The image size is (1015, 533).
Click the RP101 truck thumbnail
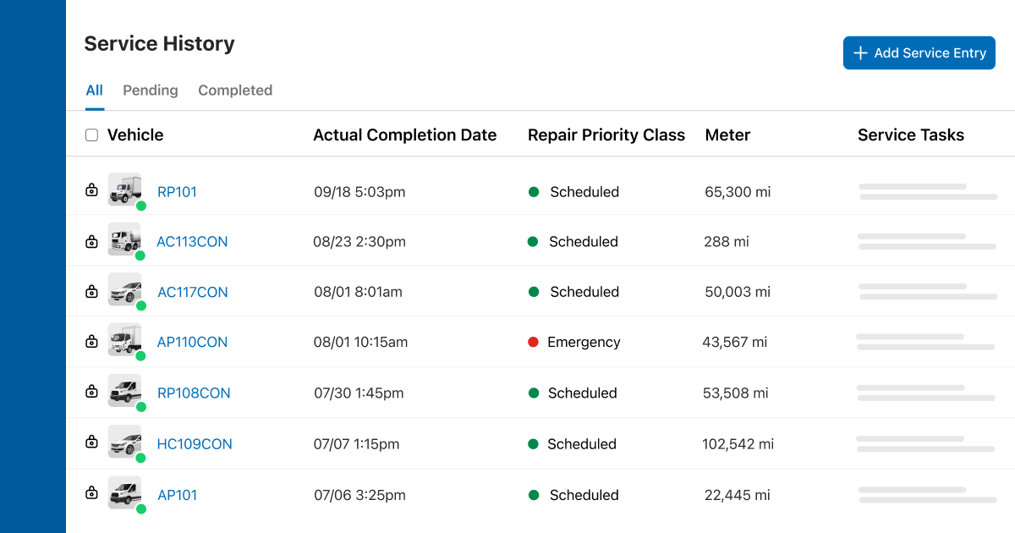(124, 190)
